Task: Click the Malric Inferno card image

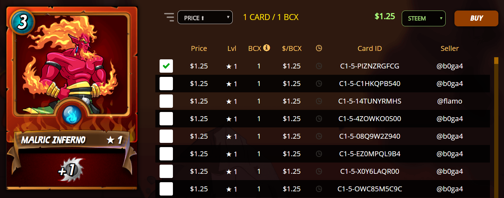Action: (x=72, y=70)
